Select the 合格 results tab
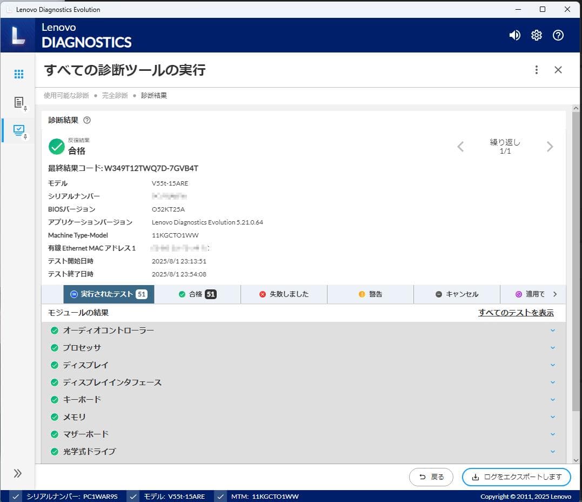This screenshot has height=502, width=582. click(197, 294)
